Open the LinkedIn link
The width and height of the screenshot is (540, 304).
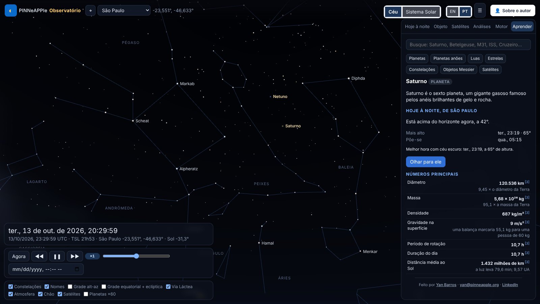510,285
